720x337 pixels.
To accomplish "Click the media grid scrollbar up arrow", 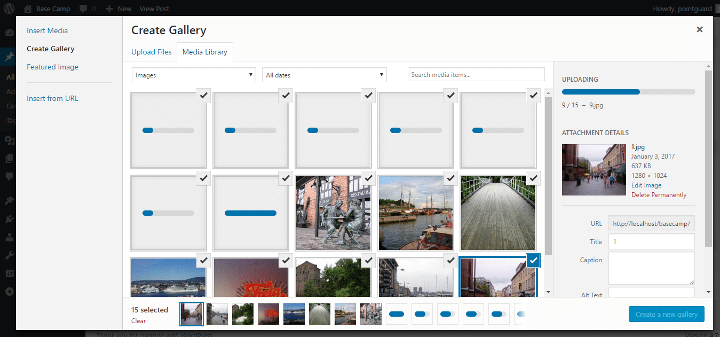I will tap(548, 93).
